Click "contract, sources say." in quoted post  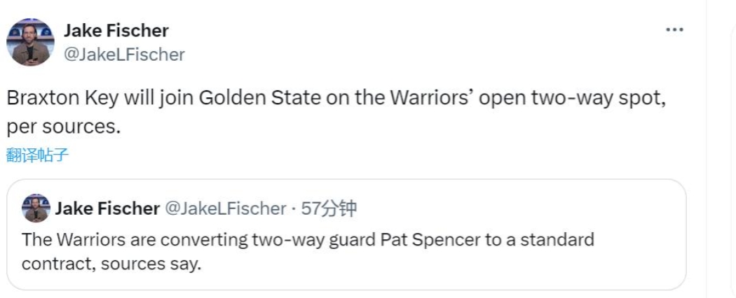pyautogui.click(x=111, y=264)
